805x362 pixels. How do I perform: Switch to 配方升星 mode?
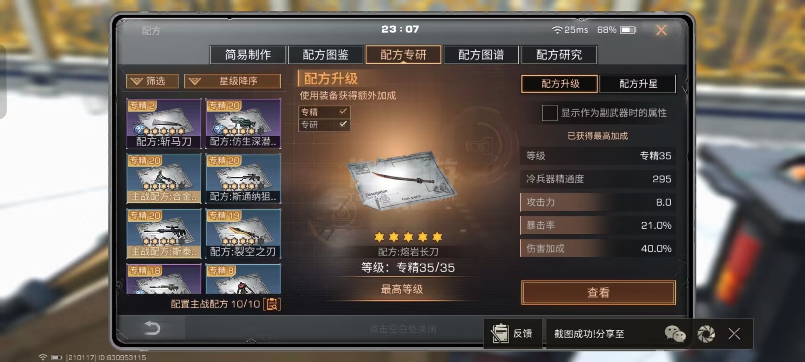(638, 83)
